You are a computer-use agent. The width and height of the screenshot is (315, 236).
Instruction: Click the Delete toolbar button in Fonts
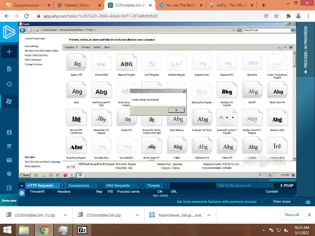(97, 47)
